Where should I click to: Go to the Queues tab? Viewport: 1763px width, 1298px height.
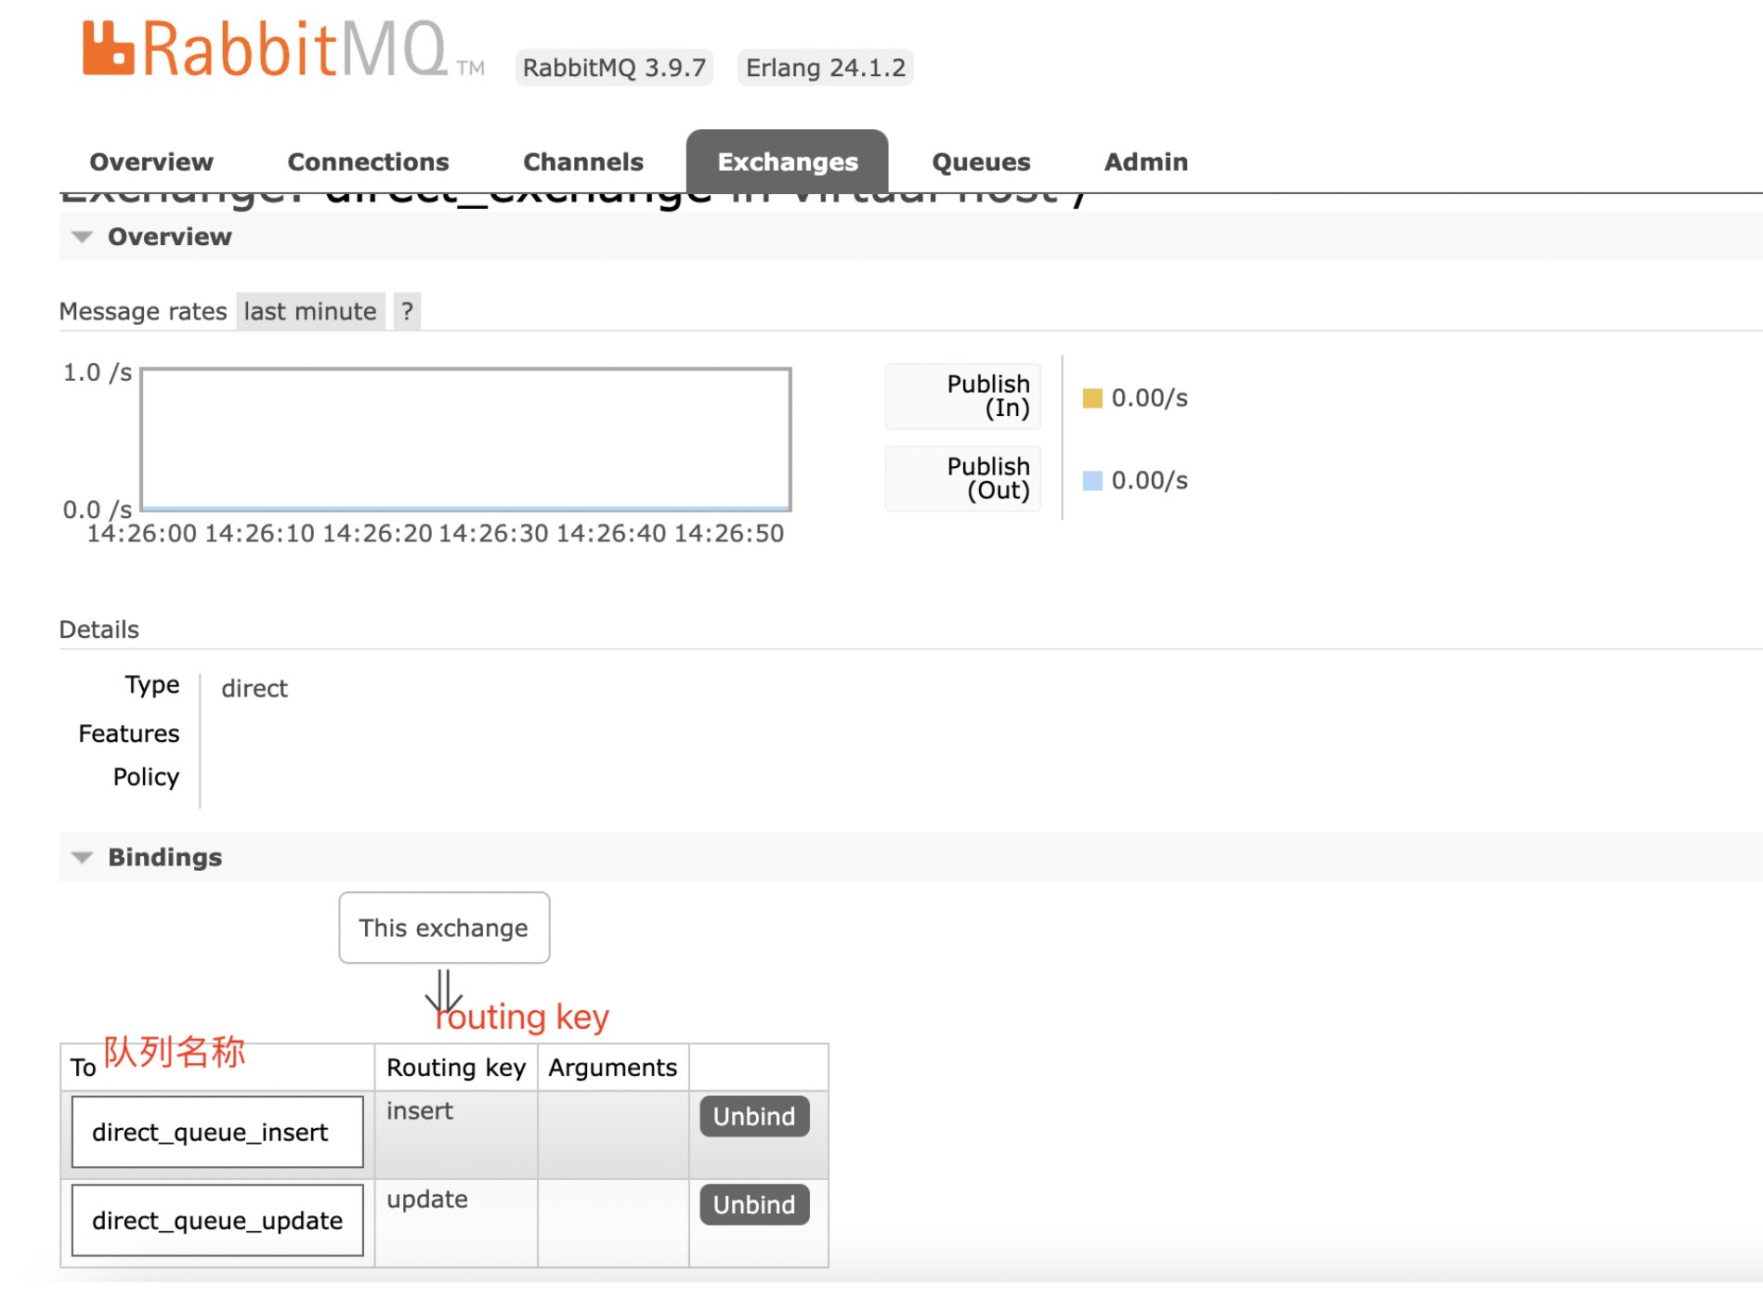point(981,162)
